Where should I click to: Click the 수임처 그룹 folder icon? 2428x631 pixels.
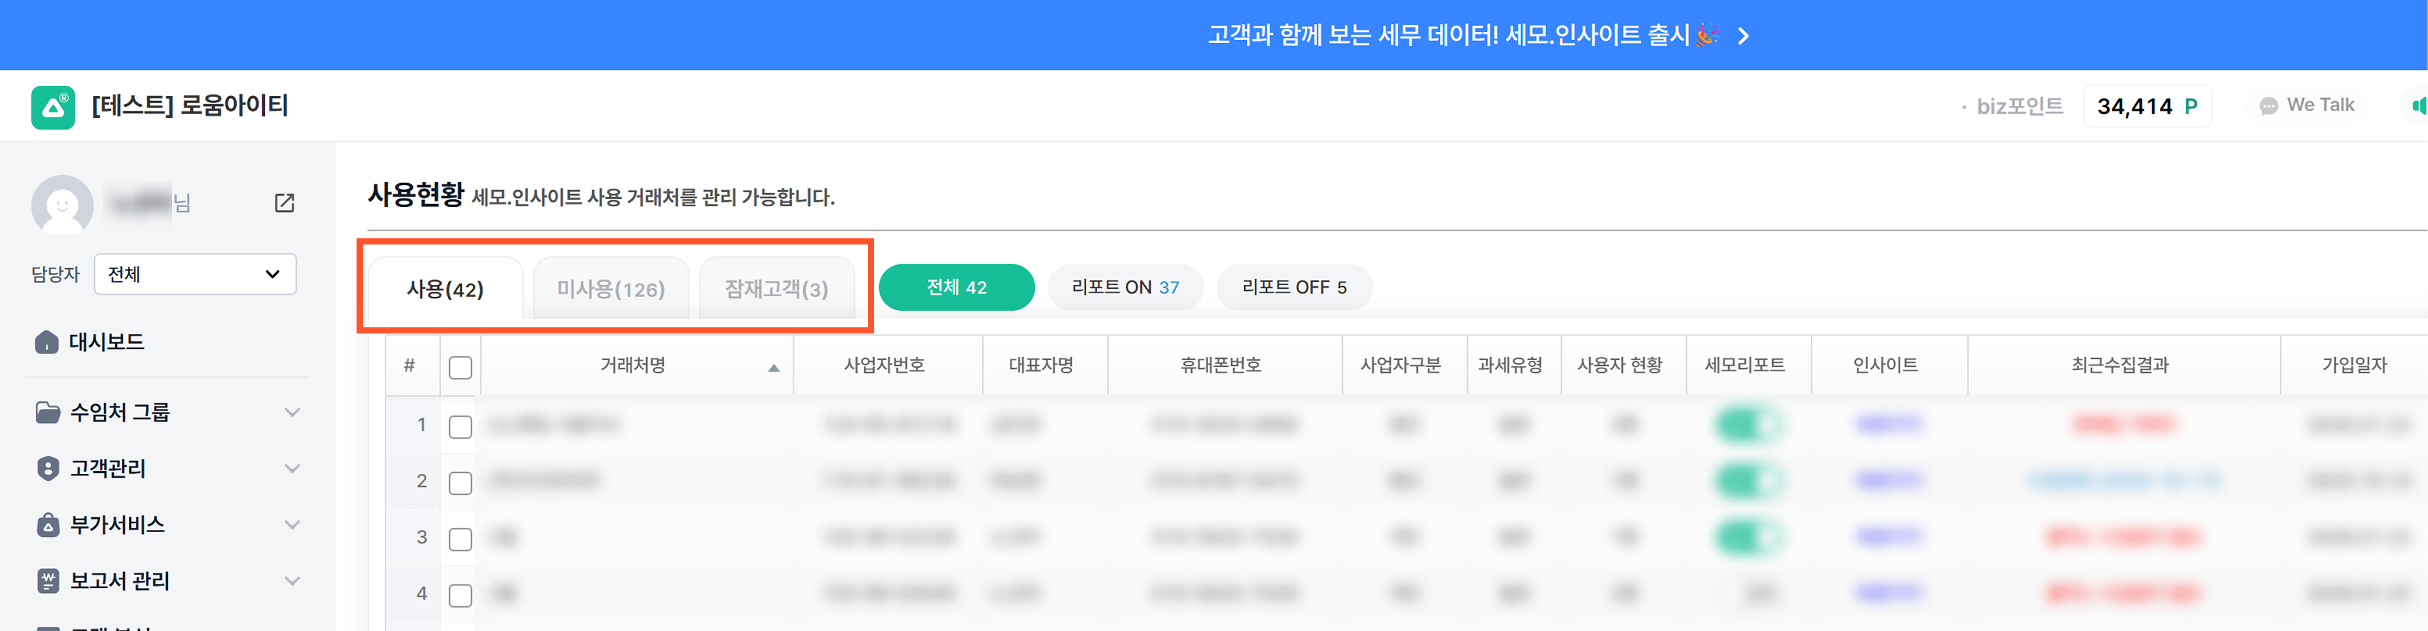(47, 412)
